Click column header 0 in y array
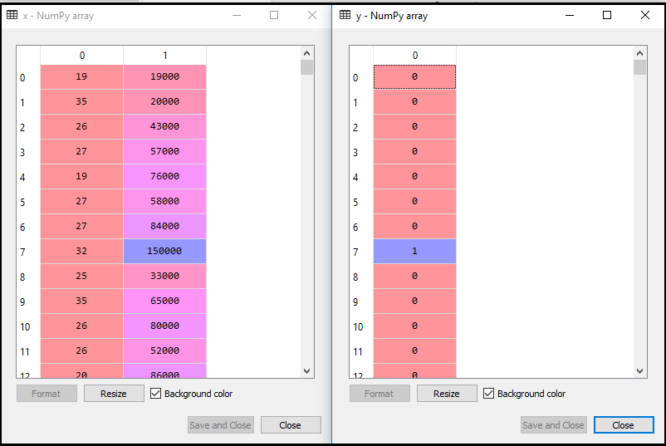The height and width of the screenshot is (446, 666). (x=414, y=56)
